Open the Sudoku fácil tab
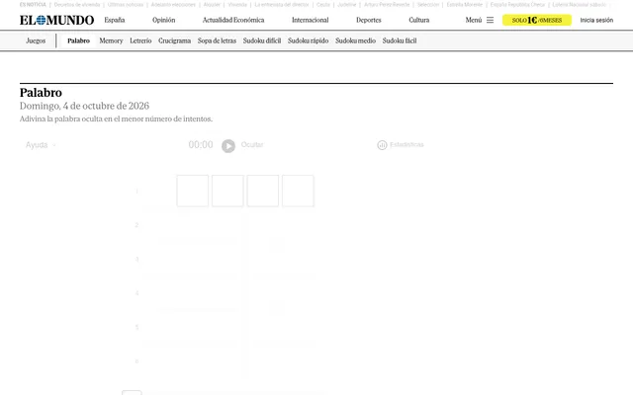Screen dimensions: 633x395 click(x=400, y=40)
